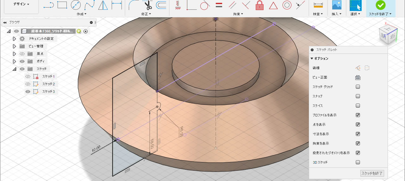
Task: Minimize the Browser panel
Action: click(91, 22)
